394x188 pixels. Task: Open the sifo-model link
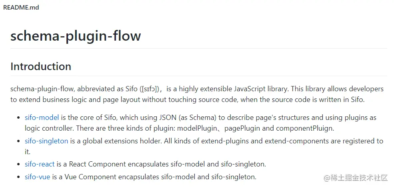(x=42, y=117)
